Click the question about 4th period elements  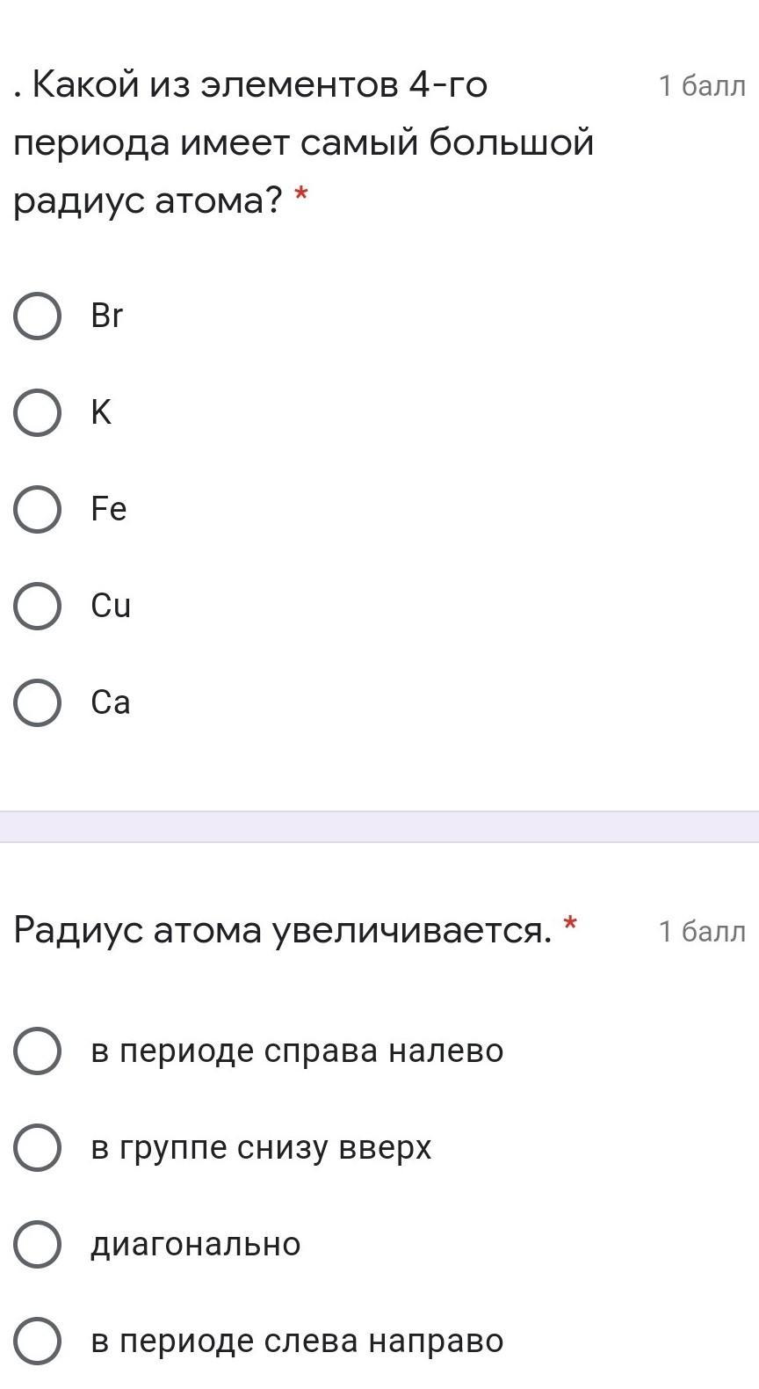click(303, 142)
